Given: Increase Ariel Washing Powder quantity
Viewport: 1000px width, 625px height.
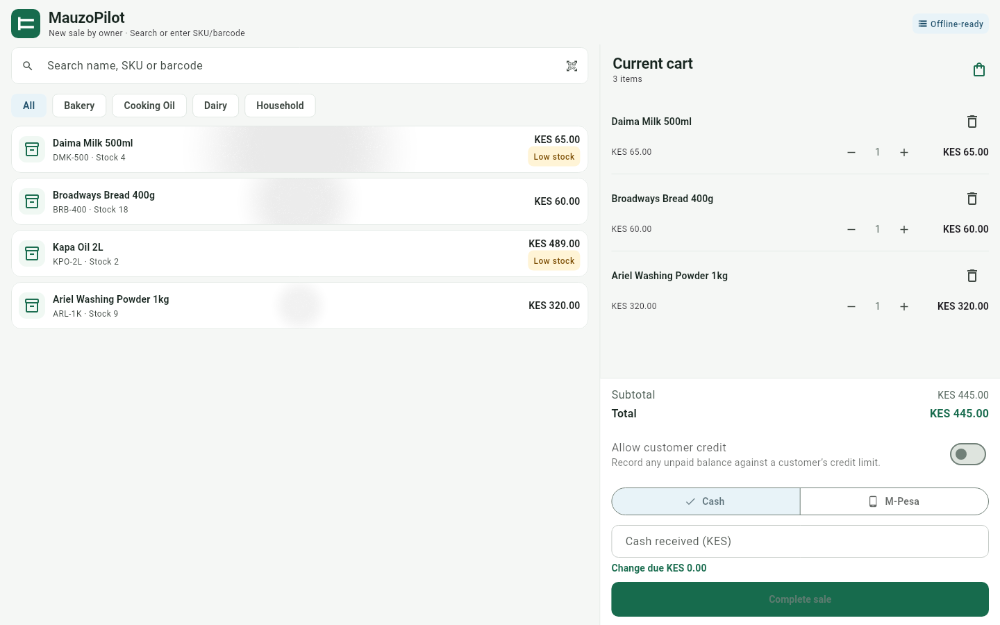Looking at the screenshot, I should 904,306.
